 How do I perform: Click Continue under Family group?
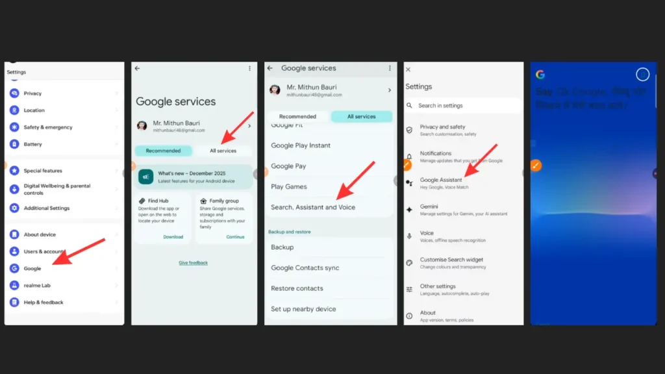pyautogui.click(x=235, y=237)
